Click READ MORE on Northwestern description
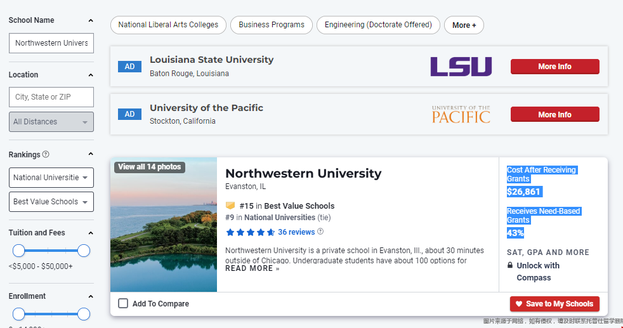 (252, 268)
